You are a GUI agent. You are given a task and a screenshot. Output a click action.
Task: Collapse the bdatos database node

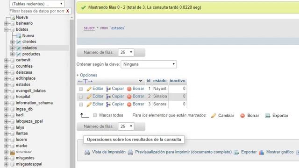click(x=6, y=30)
